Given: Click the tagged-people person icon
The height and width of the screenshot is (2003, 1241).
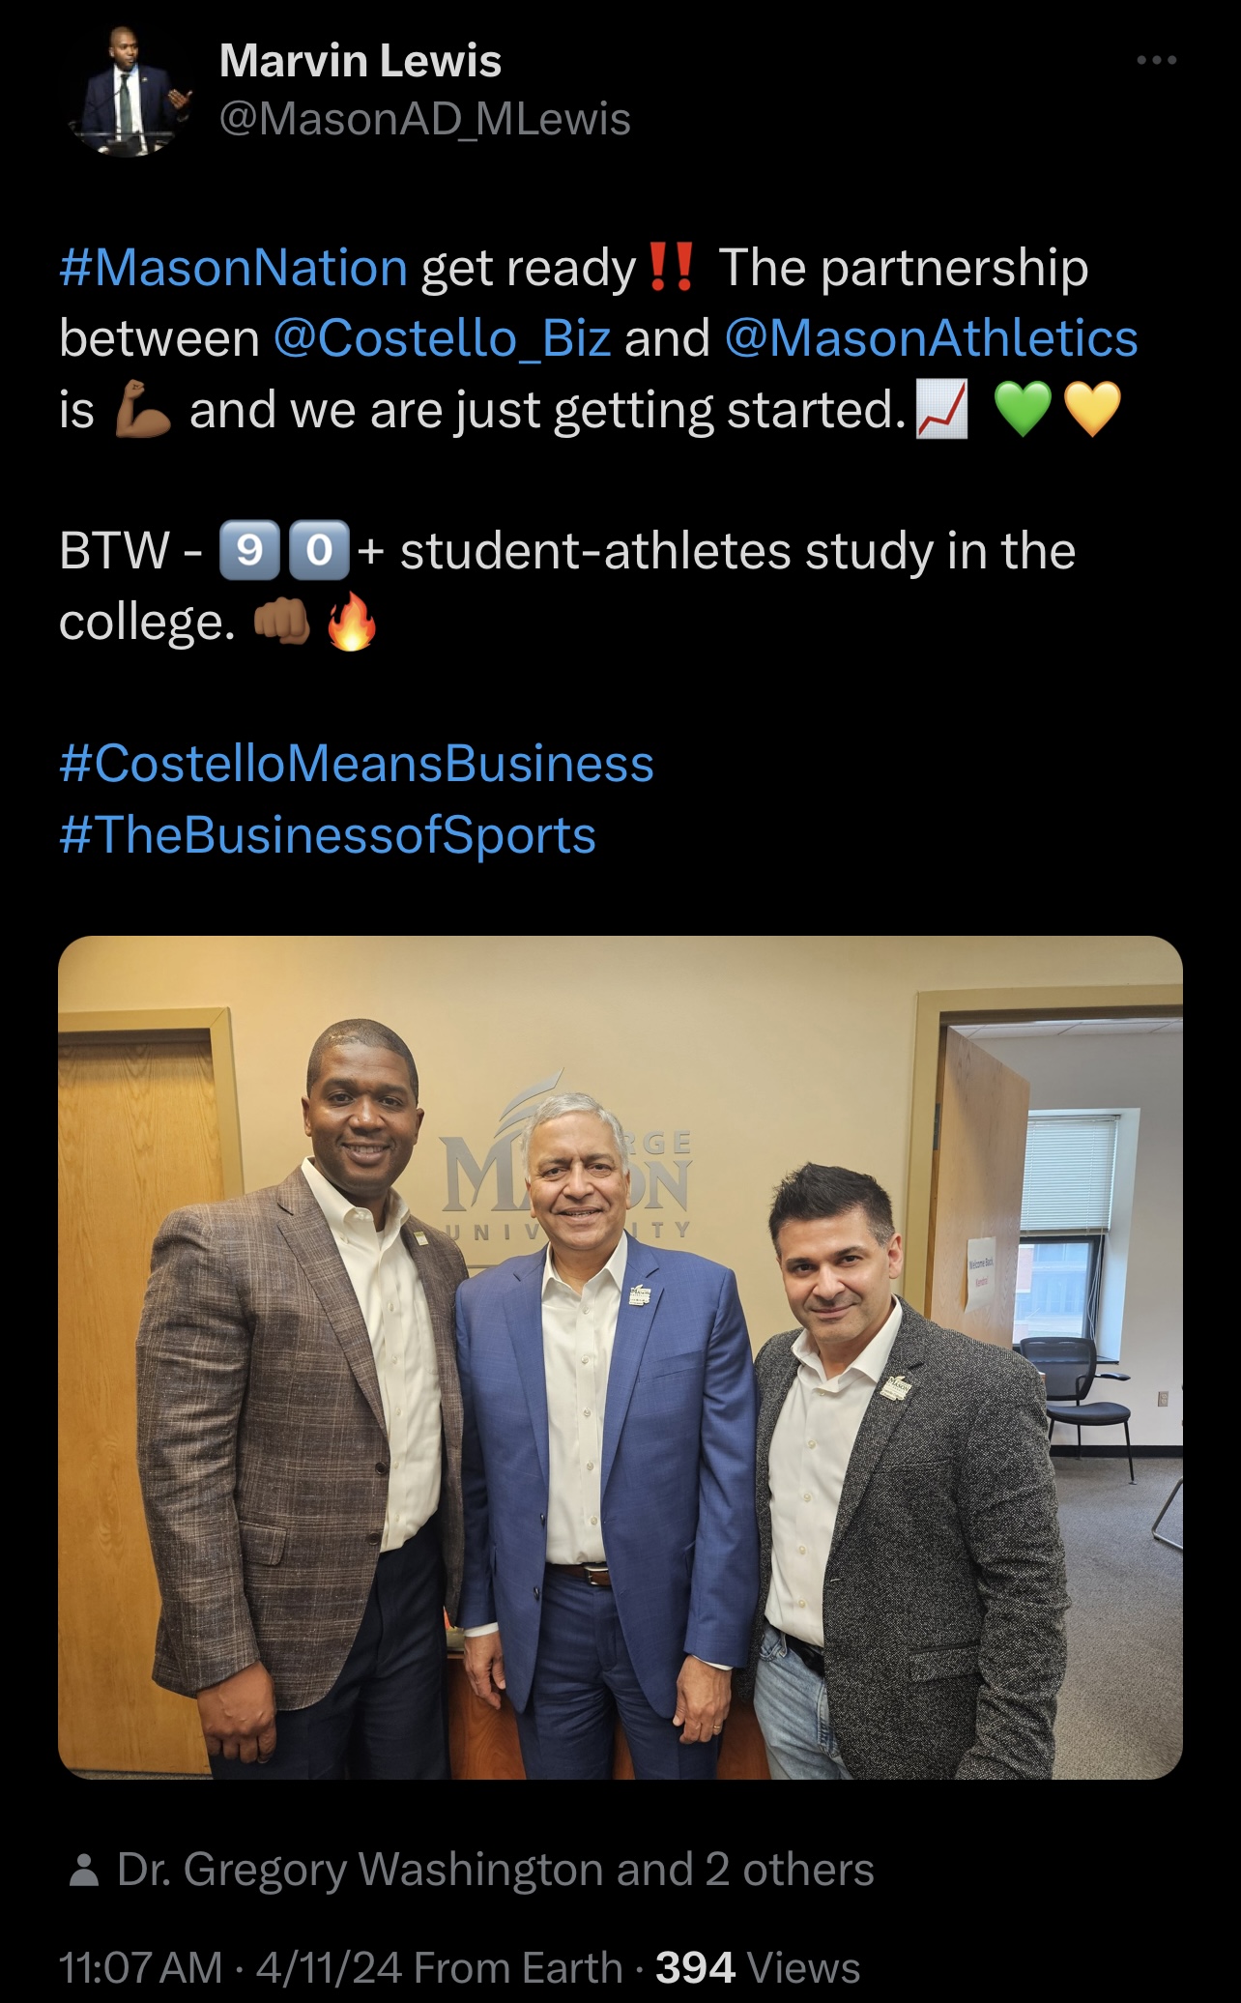Looking at the screenshot, I should [84, 1870].
